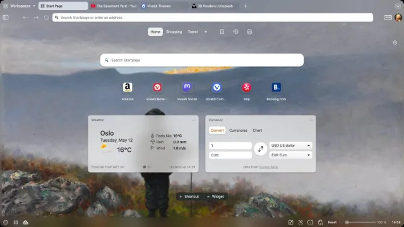Screen dimensions: 404x227
Task: Switch to the Start Page tab
Action: tap(63, 6)
